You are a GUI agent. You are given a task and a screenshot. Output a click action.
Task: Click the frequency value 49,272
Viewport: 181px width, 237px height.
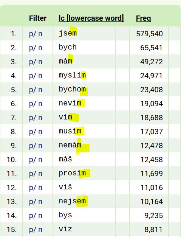(x=152, y=62)
